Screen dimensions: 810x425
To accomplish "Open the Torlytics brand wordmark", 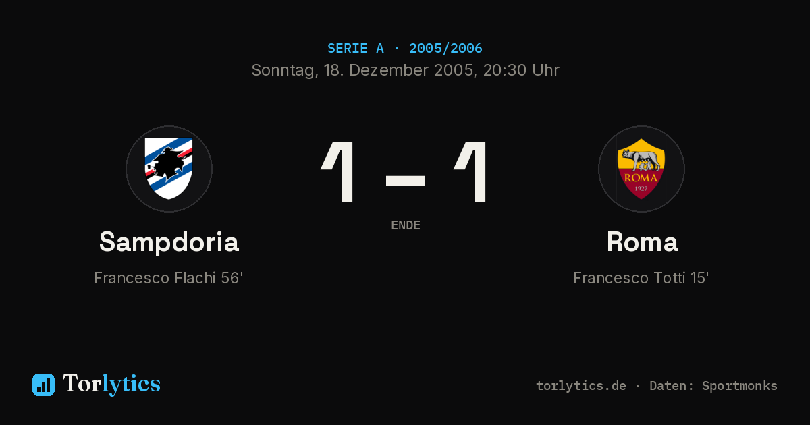I will 111,384.
